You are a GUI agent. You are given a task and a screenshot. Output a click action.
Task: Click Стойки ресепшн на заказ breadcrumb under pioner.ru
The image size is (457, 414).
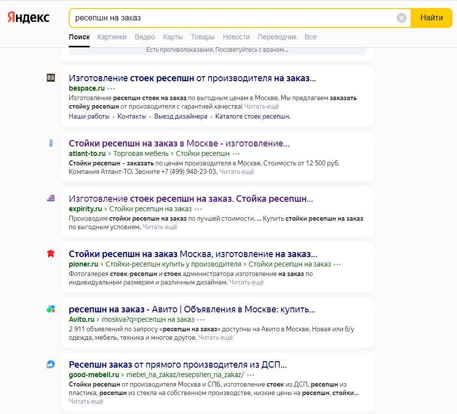[290, 264]
